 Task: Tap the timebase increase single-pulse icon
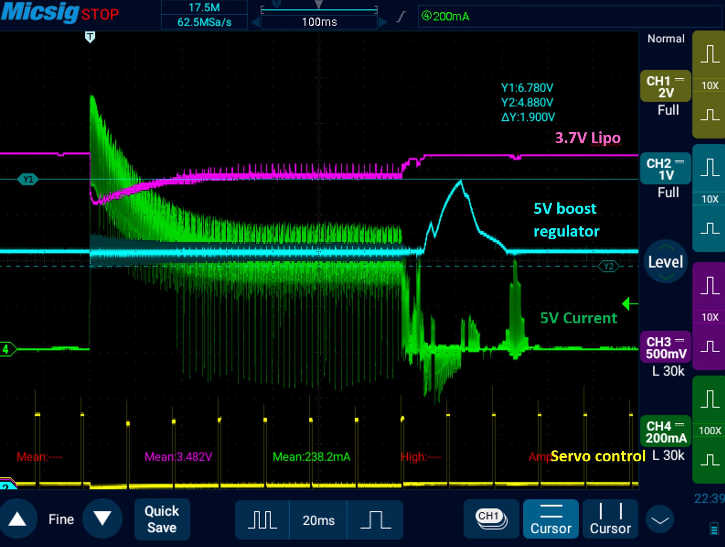(x=375, y=520)
